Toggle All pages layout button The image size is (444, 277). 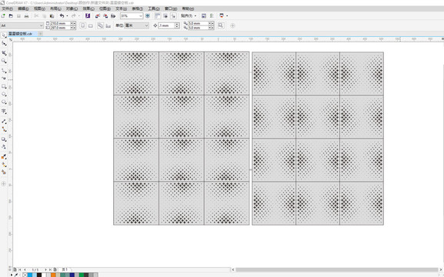coord(100,25)
